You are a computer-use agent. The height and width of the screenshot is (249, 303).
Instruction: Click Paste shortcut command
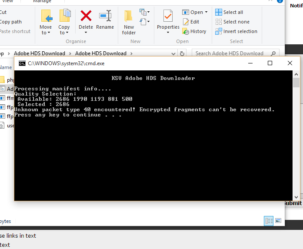point(15,31)
